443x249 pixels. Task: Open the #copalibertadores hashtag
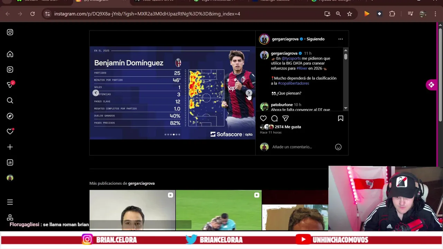tap(293, 83)
